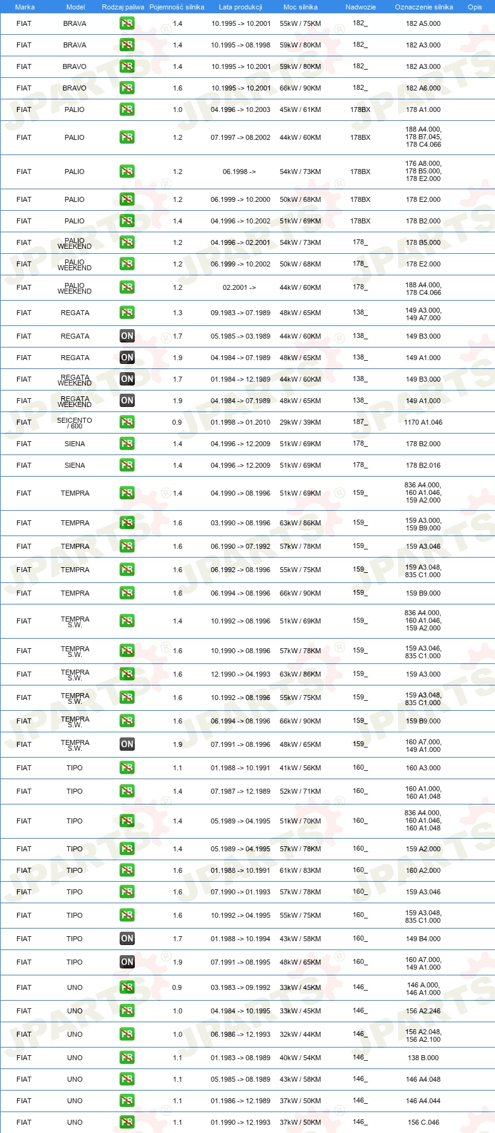The width and height of the screenshot is (495, 1133).
Task: Click engine code 156 C.046
Action: [x=423, y=1122]
